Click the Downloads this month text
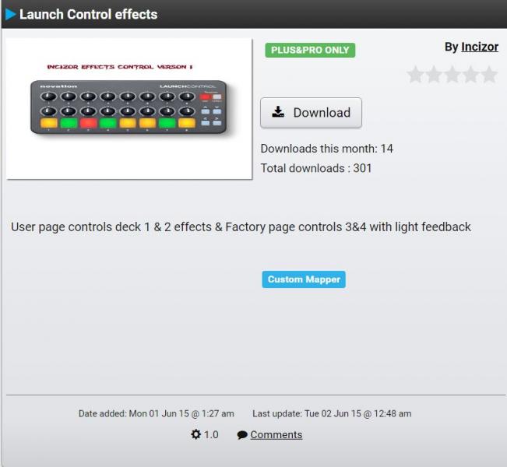Viewport: 507px width, 467px height. [326, 149]
